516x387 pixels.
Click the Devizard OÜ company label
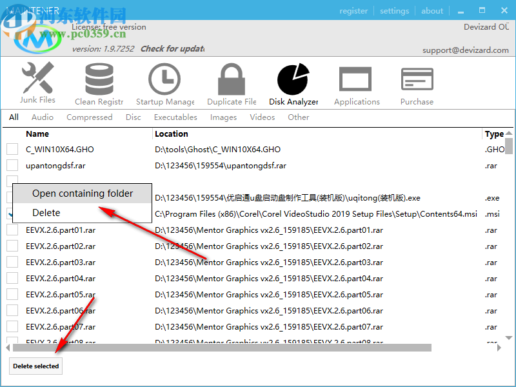tap(486, 26)
